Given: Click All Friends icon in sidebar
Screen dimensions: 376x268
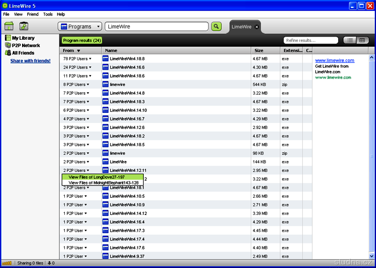Looking at the screenshot, I should (x=8, y=53).
